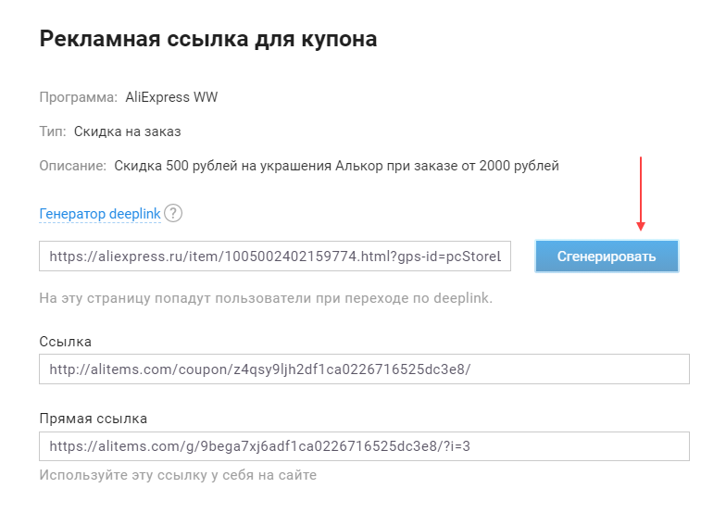Open the Генератор deeplink link

(100, 214)
